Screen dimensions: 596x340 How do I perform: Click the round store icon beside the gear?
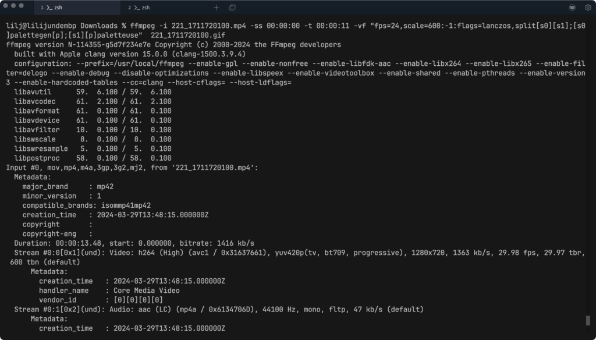(x=572, y=7)
